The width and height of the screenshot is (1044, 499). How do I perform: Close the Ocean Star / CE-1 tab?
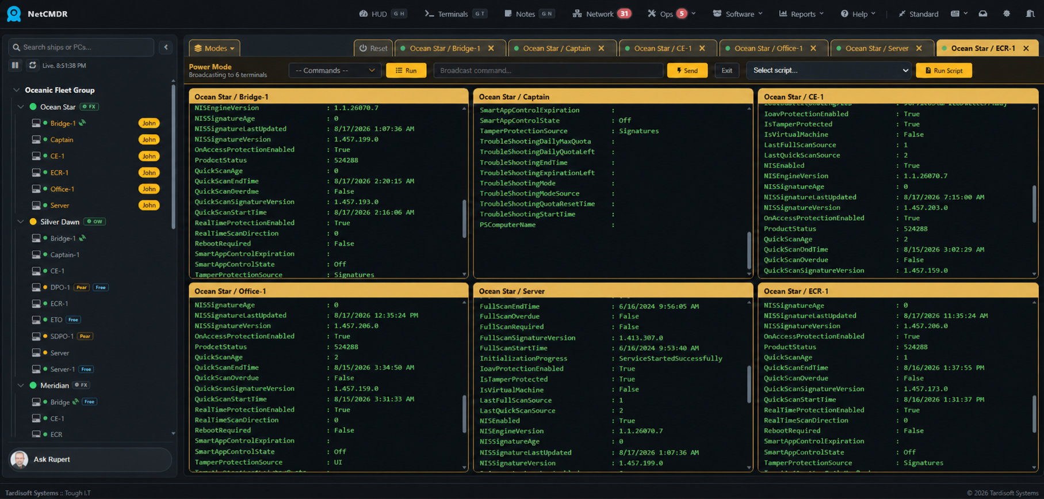point(702,48)
